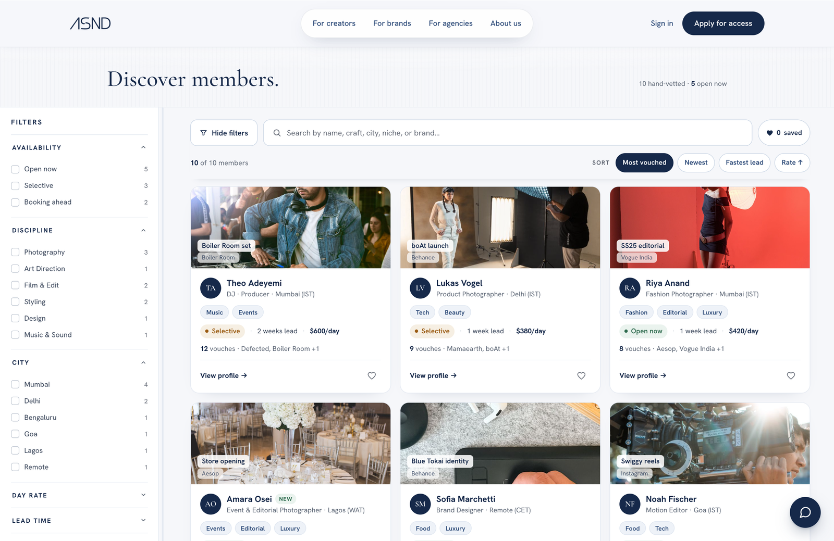834x541 pixels.
Task: Enable the Art Direction filter
Action: [15, 269]
